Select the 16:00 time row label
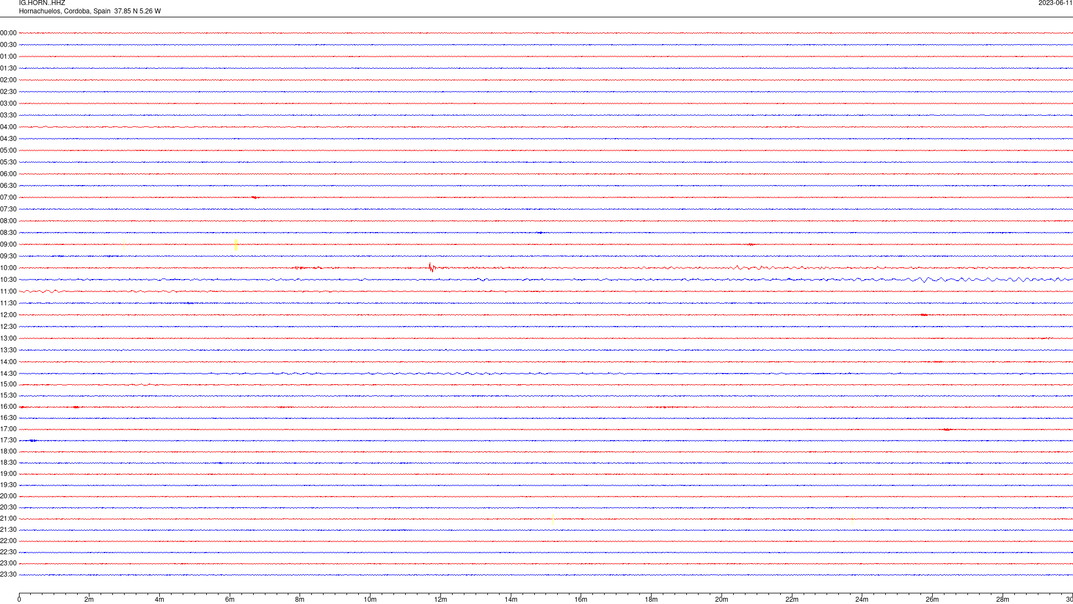 point(8,407)
